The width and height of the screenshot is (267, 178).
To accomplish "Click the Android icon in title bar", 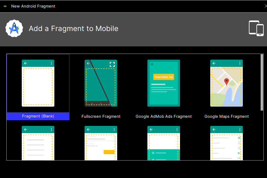I will (x=5, y=6).
